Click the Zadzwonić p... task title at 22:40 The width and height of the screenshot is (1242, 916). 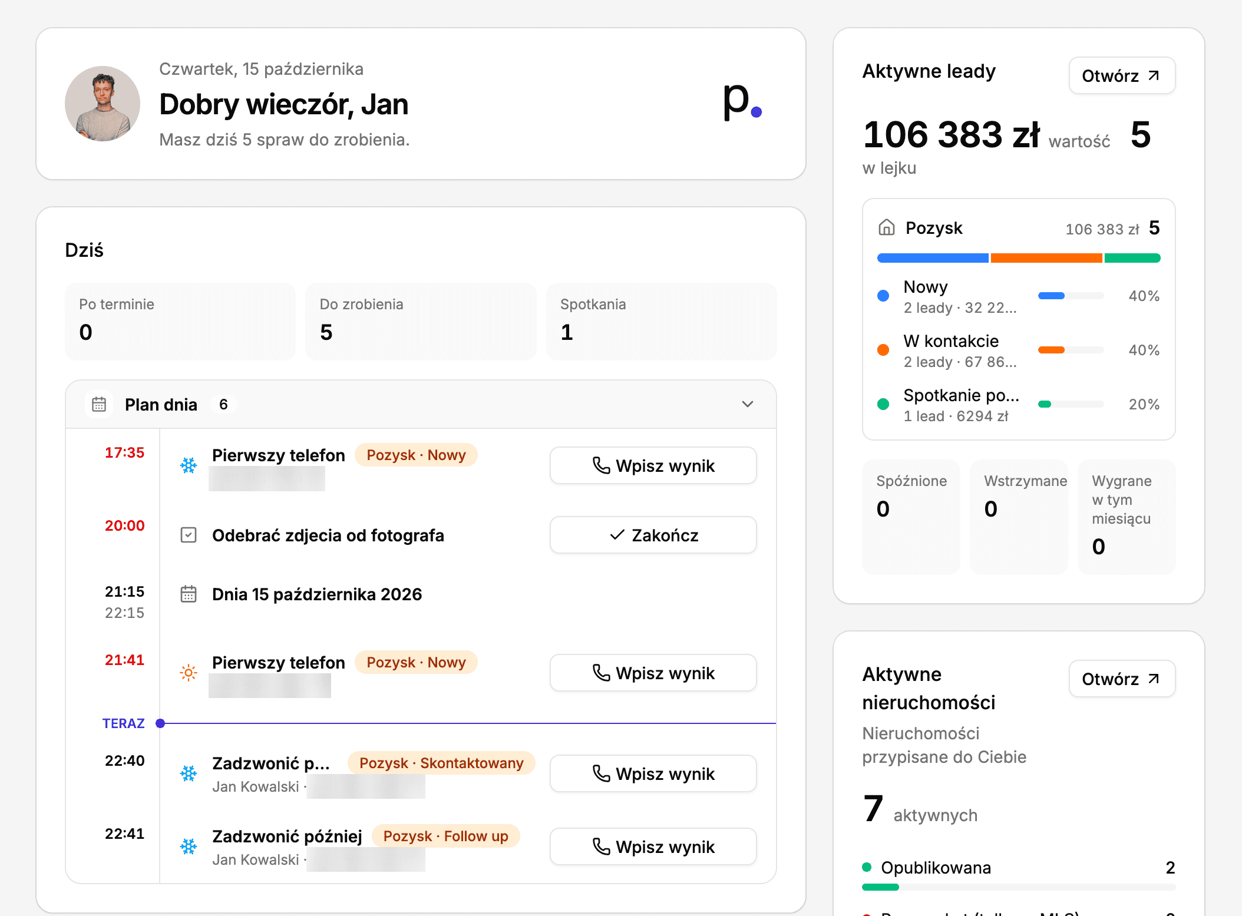pos(271,763)
